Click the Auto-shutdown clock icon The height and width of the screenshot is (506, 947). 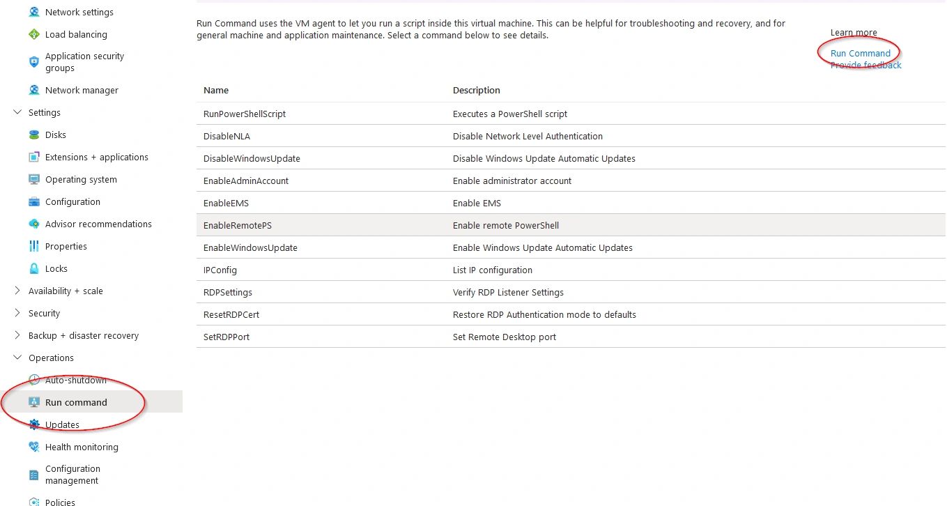[33, 379]
